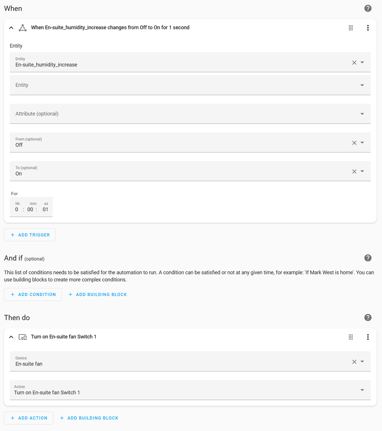The image size is (382, 431).
Task: Clear the From Off value
Action: [354, 143]
